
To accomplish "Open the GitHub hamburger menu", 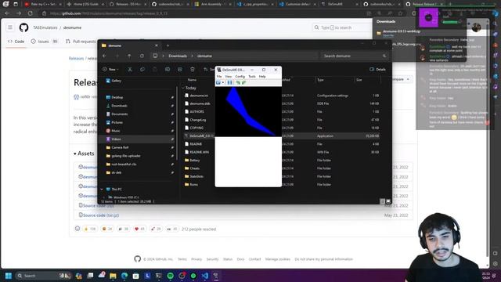I will coord(10,27).
